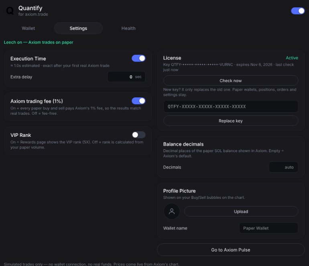Disable the Execution Time toggle

tap(138, 58)
